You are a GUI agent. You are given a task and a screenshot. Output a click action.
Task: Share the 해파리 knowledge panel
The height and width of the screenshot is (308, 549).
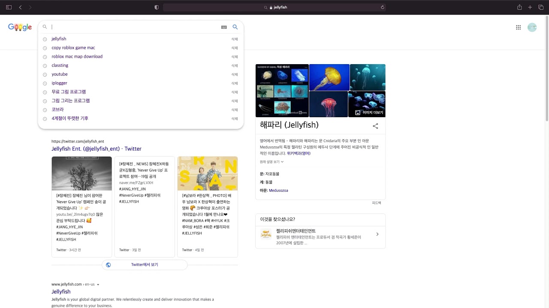pyautogui.click(x=375, y=126)
